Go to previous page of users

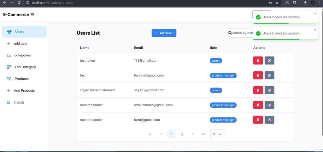click(161, 134)
